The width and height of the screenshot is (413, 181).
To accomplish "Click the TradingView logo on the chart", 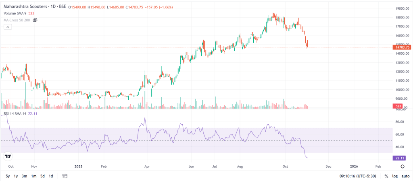I will (7, 156).
